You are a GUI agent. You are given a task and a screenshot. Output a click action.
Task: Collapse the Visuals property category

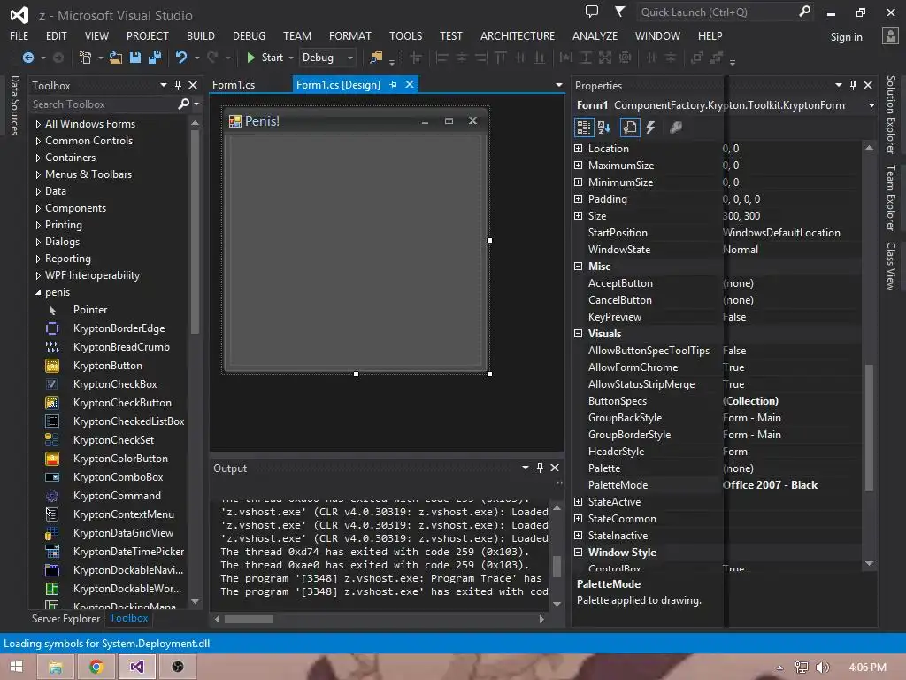tap(578, 334)
